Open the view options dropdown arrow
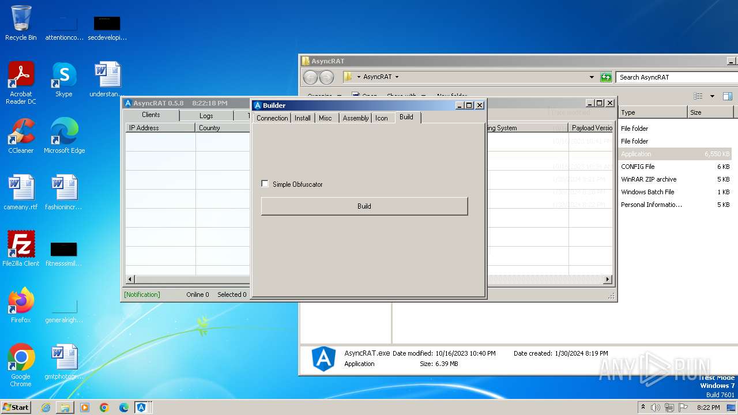The image size is (738, 415). tap(712, 96)
